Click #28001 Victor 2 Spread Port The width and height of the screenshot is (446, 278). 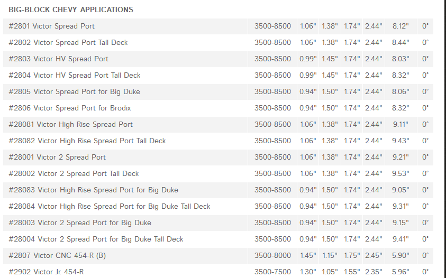[57, 157]
